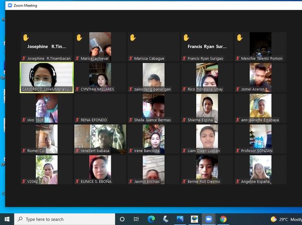Open Zoom from the taskbar
This screenshot has width=302, height=225.
click(x=208, y=219)
